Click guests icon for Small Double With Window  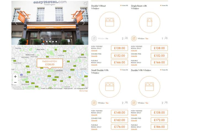coord(126,102)
